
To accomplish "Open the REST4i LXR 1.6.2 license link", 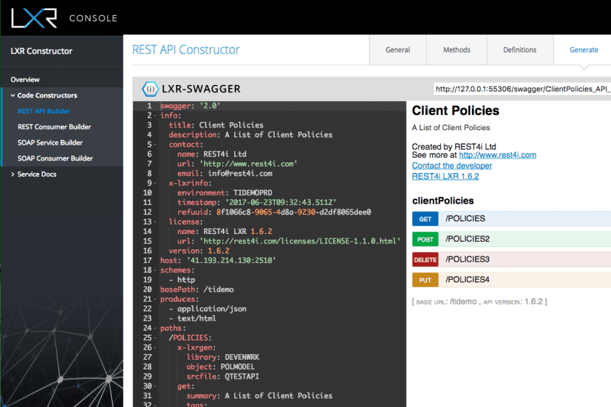I will click(445, 176).
